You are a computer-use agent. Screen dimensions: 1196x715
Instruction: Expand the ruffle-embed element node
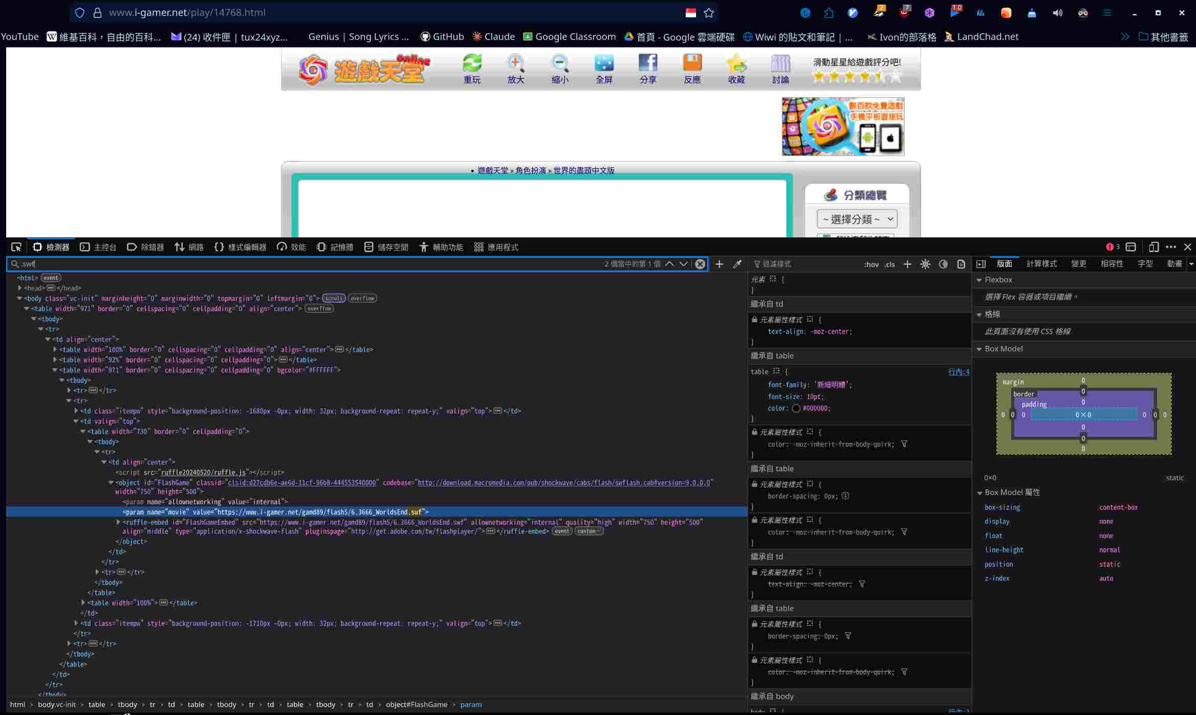(x=118, y=522)
